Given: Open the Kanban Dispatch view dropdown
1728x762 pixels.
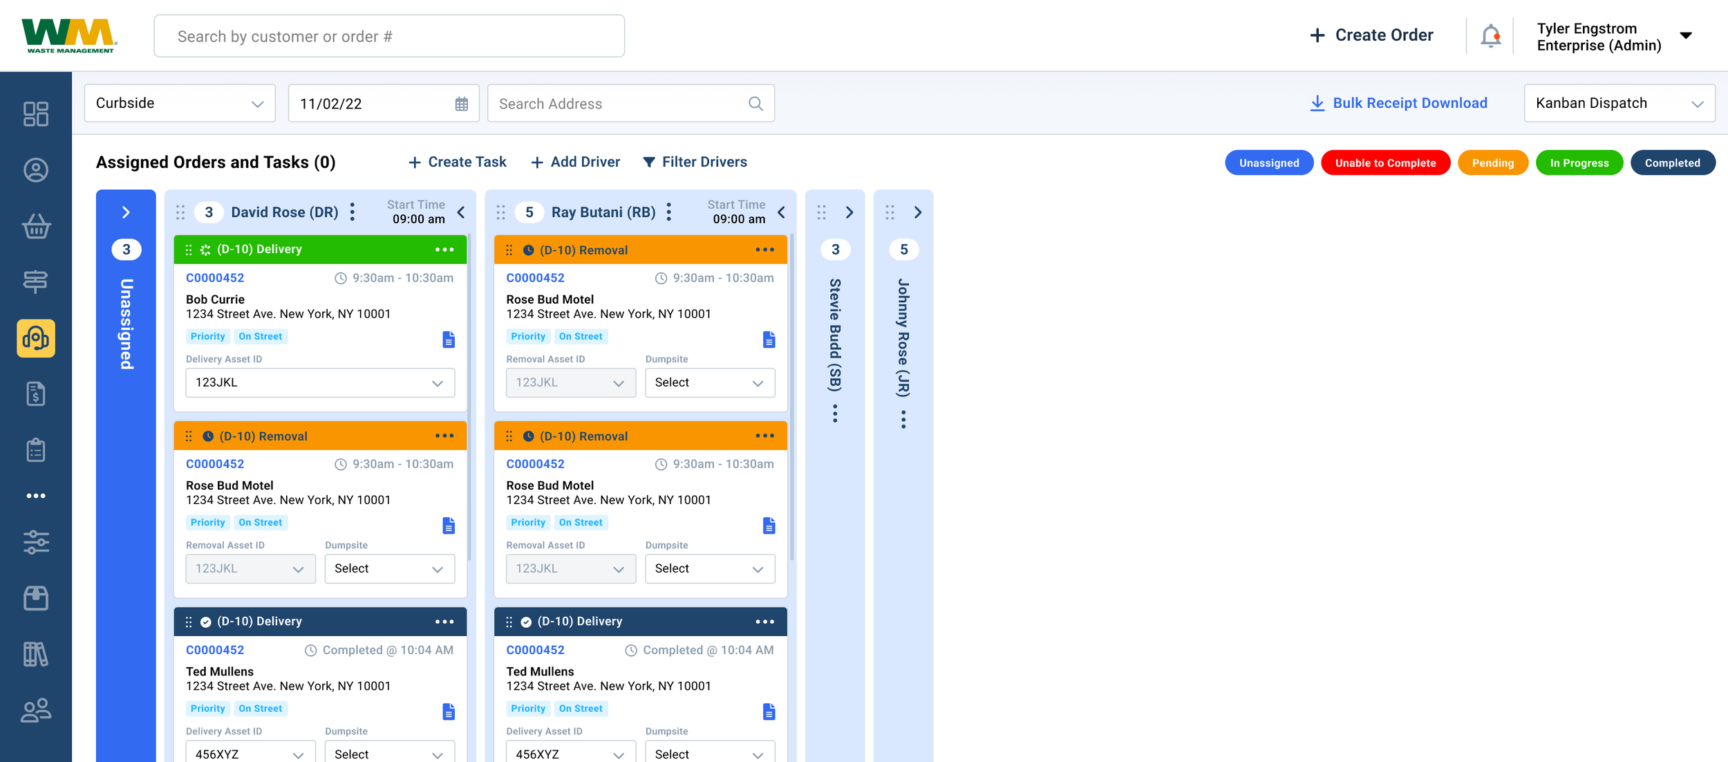Looking at the screenshot, I should pos(1619,104).
